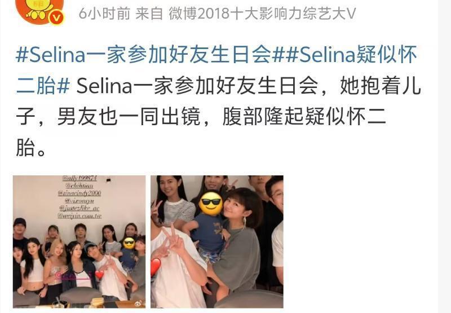Click the small sunglasses emoji in left photo
Viewport: 451px width, 313px height.
tap(129, 243)
